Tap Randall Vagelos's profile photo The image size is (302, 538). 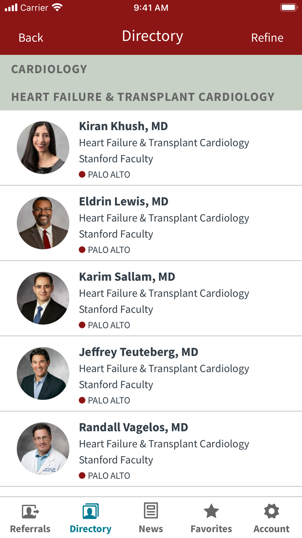[43, 449]
